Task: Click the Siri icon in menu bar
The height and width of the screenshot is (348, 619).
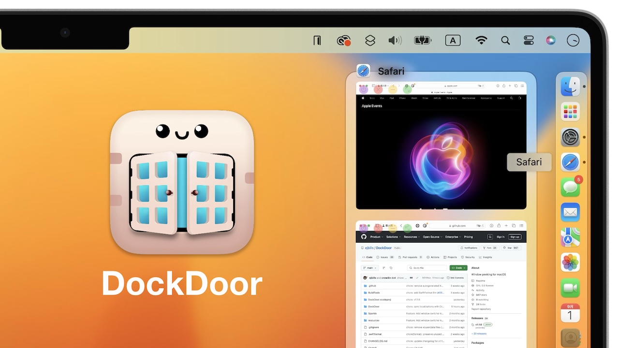Action: (551, 41)
